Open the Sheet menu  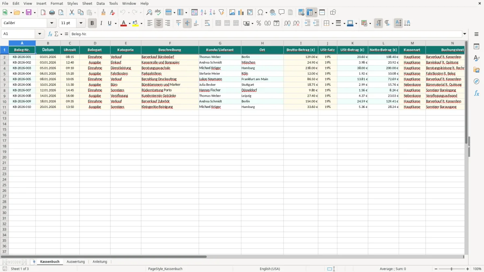[87, 3]
